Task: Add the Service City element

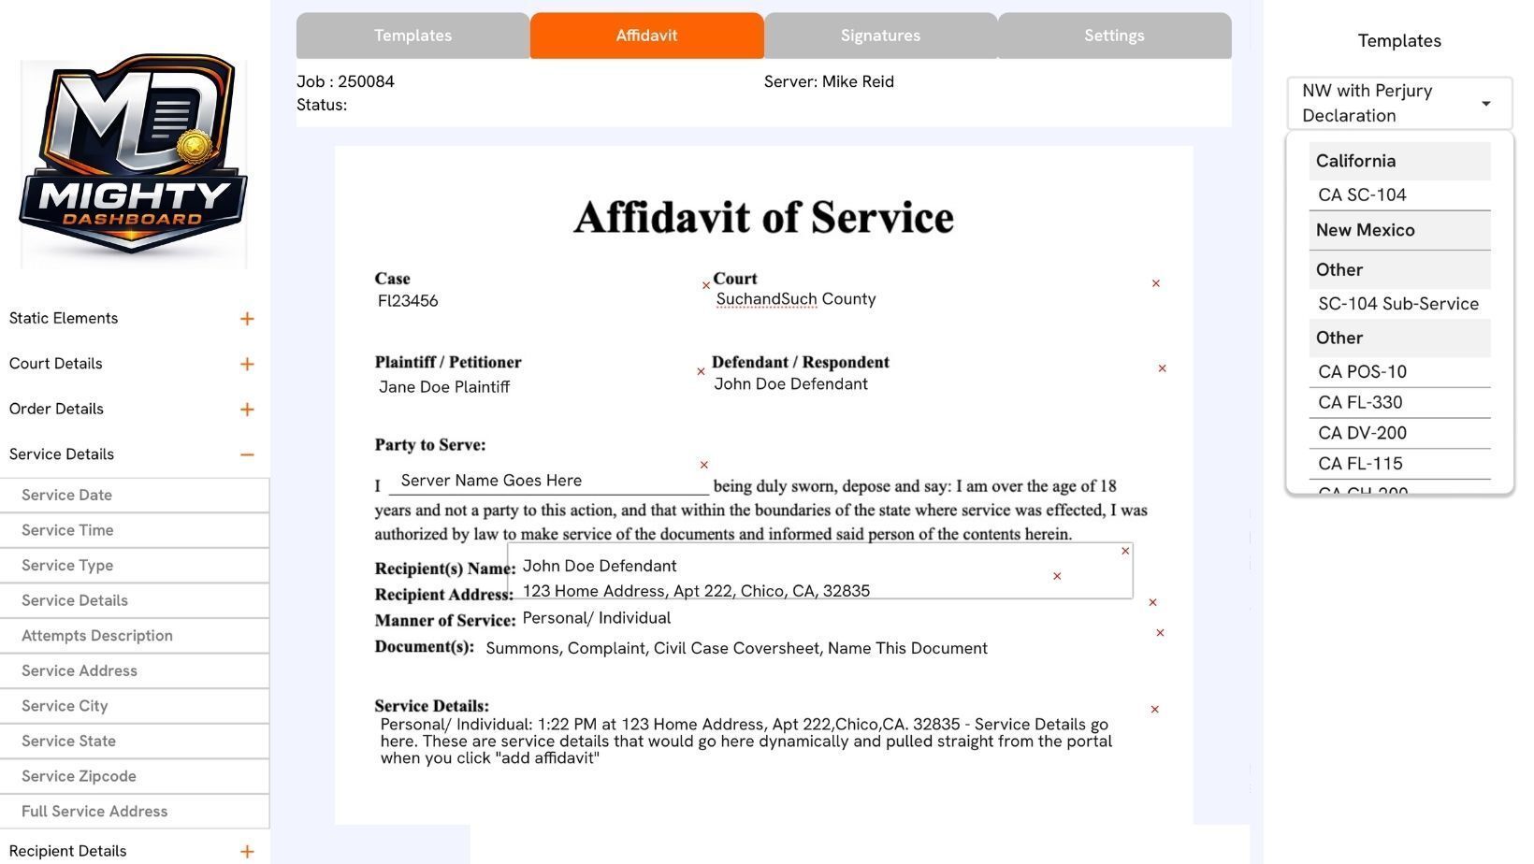Action: tap(135, 706)
